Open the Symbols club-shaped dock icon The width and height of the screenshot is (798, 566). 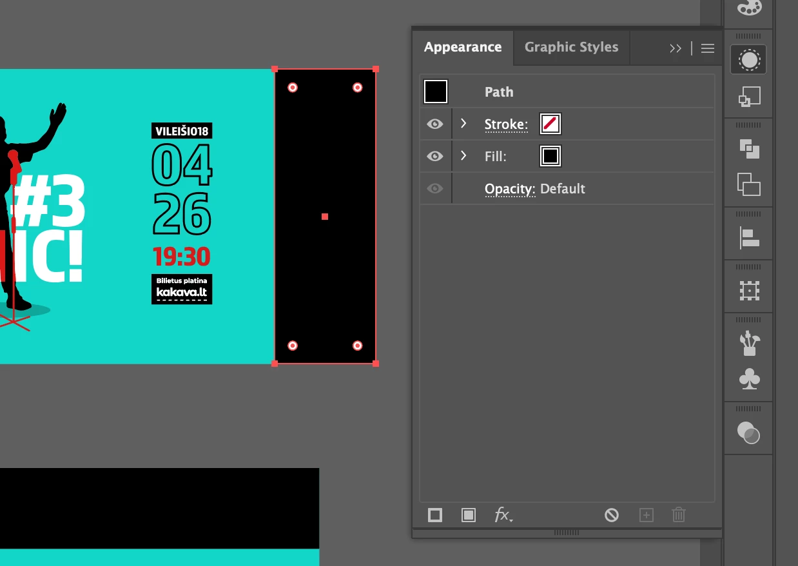click(x=749, y=379)
